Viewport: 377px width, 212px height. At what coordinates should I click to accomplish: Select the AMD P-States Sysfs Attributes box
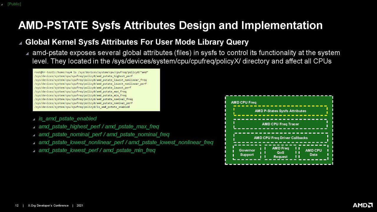280,111
